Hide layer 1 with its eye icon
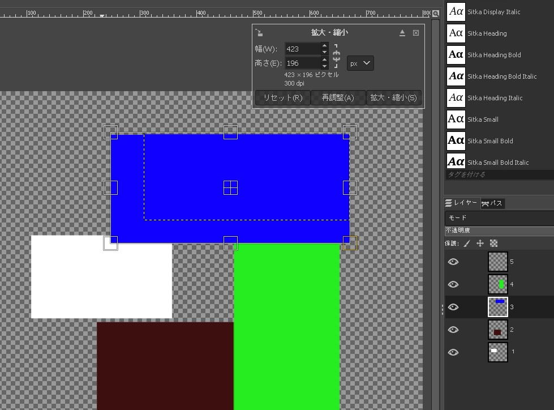This screenshot has height=410, width=554. 453,352
